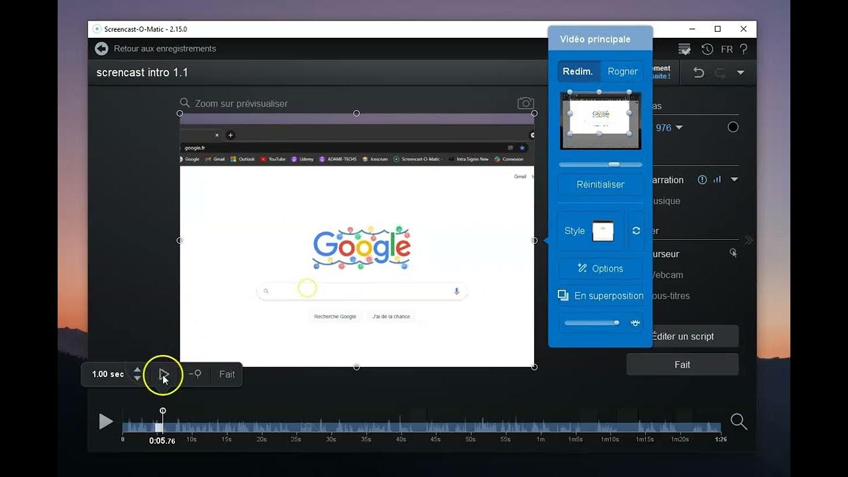
Task: Open help with the question mark icon
Action: pos(744,49)
